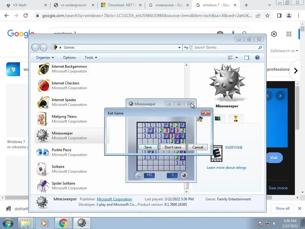Select Internet Backgammon icon
The height and width of the screenshot is (229, 305).
pos(43,69)
